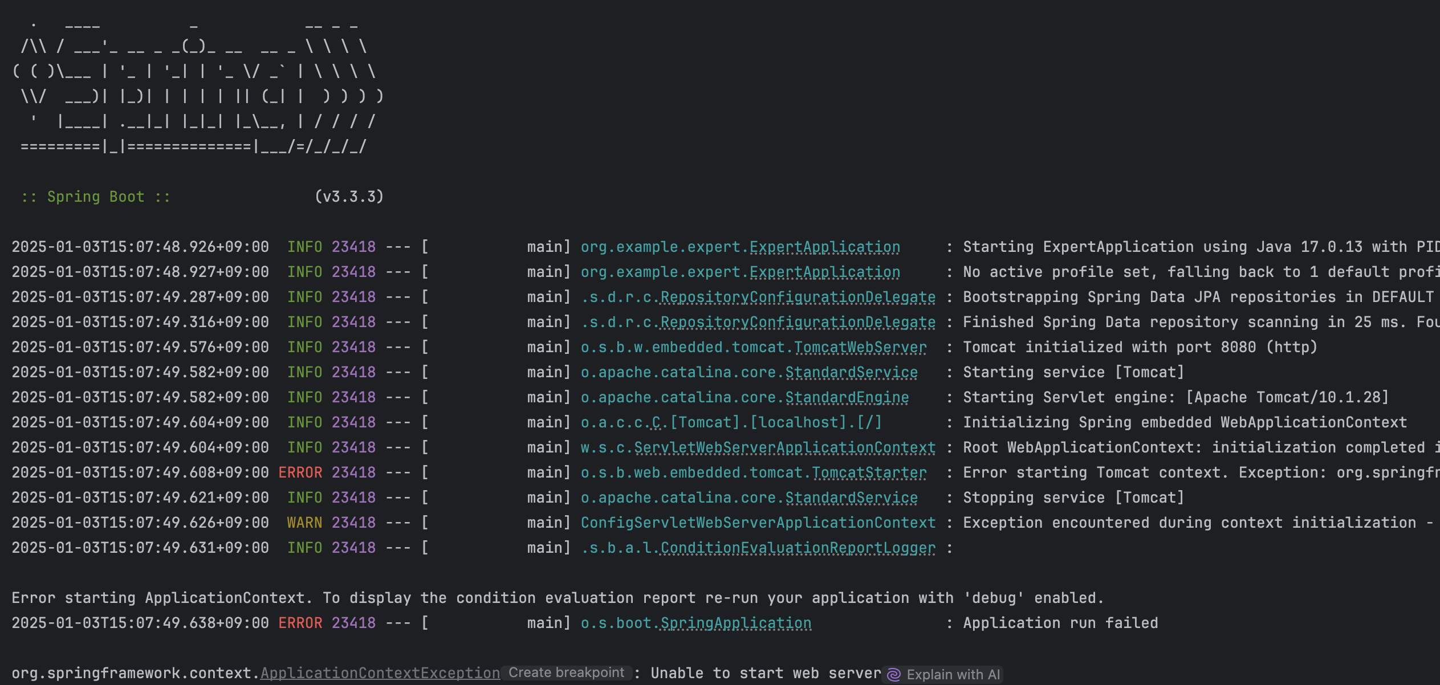Viewport: 1440px width, 685px height.
Task: Click the '(v3.3.3)' version text
Action: click(349, 197)
